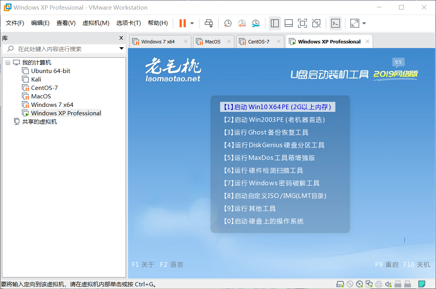Click the hard disk status bar icon
436x289 pixels.
[340, 284]
